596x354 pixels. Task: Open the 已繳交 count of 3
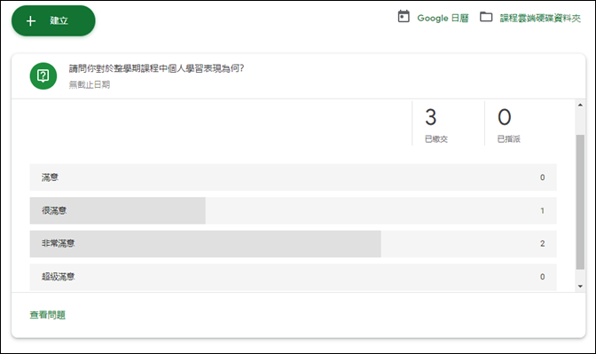pyautogui.click(x=436, y=125)
